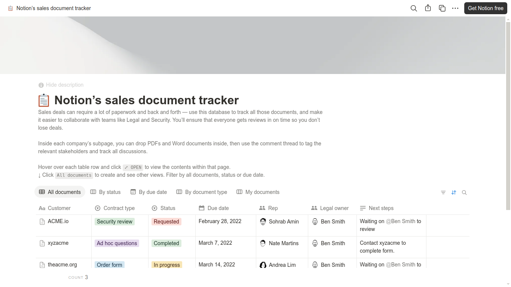Click the page icon beside xyzacme
511x287 pixels.
pos(42,243)
